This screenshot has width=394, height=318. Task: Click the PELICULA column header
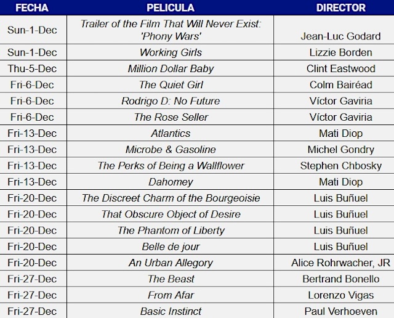(x=171, y=7)
